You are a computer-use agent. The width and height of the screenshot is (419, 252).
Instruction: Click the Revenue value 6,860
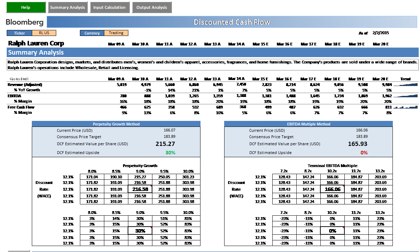[194, 85]
